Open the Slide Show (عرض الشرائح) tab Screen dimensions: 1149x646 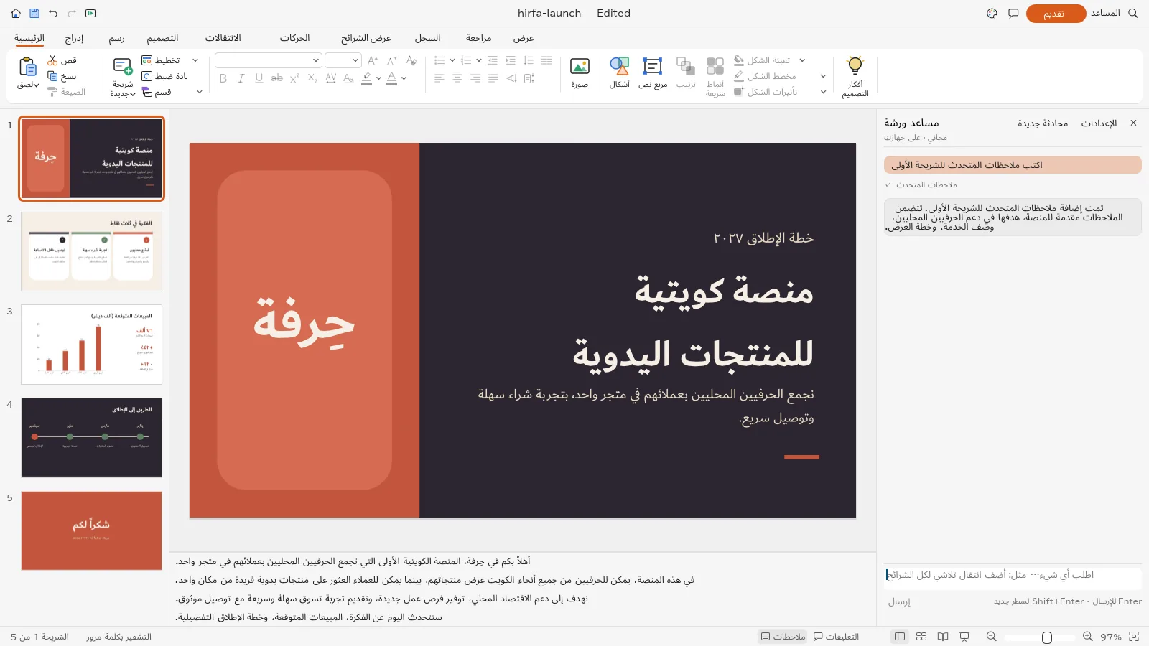pyautogui.click(x=366, y=38)
